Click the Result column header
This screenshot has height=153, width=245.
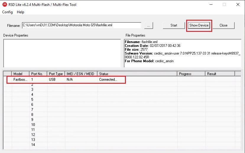pos(220,74)
